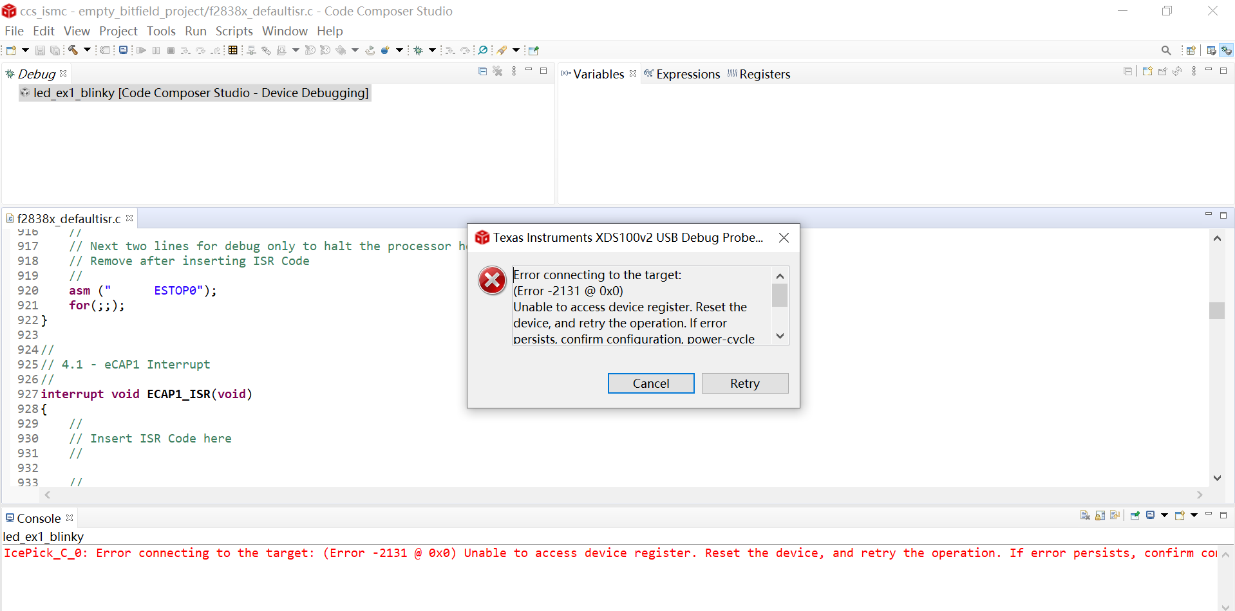The height and width of the screenshot is (611, 1235).
Task: Select led_ex1_blinky Device Debugging launch entry
Action: pos(195,93)
